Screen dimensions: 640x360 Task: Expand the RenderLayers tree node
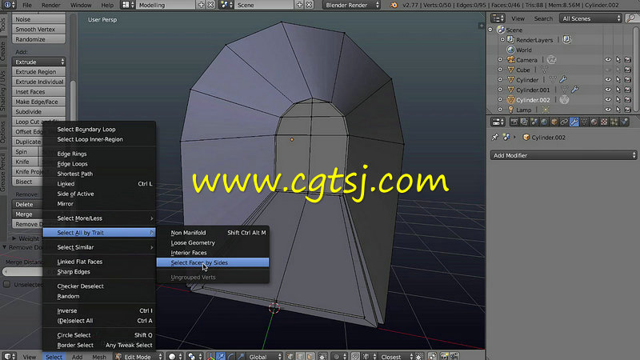coord(502,39)
